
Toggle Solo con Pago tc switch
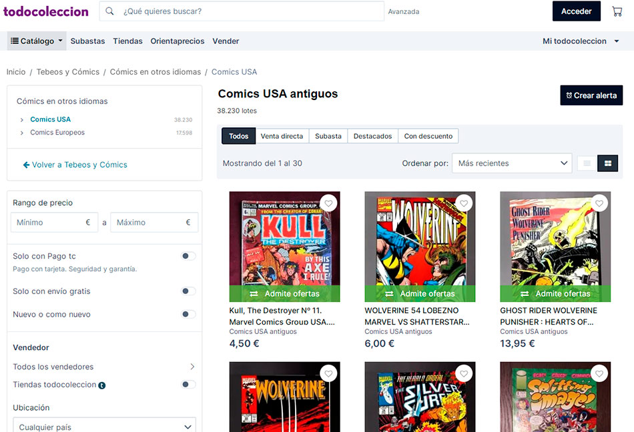tap(188, 256)
